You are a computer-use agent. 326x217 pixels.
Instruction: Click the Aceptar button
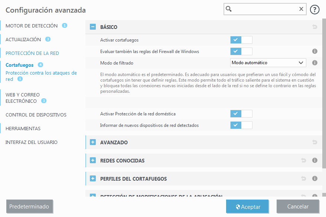(x=247, y=206)
